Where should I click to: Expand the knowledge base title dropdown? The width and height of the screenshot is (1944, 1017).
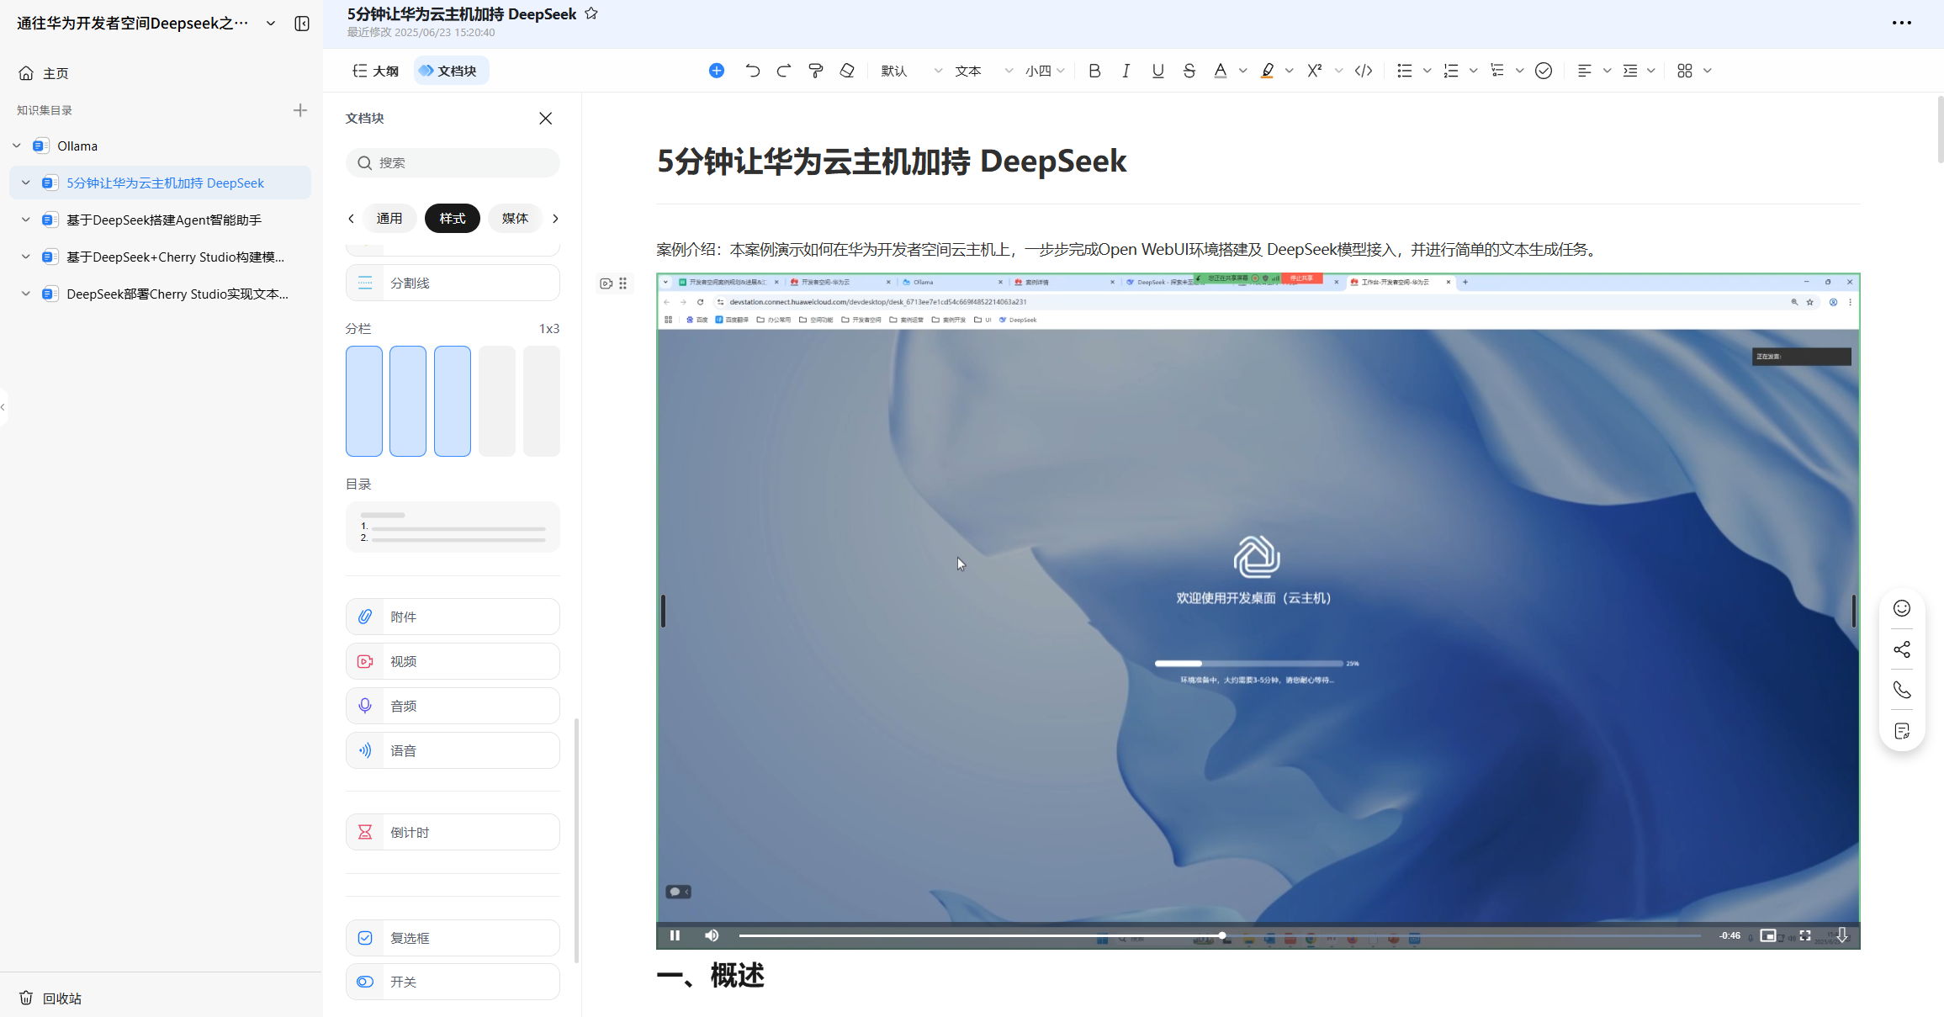coord(271,24)
